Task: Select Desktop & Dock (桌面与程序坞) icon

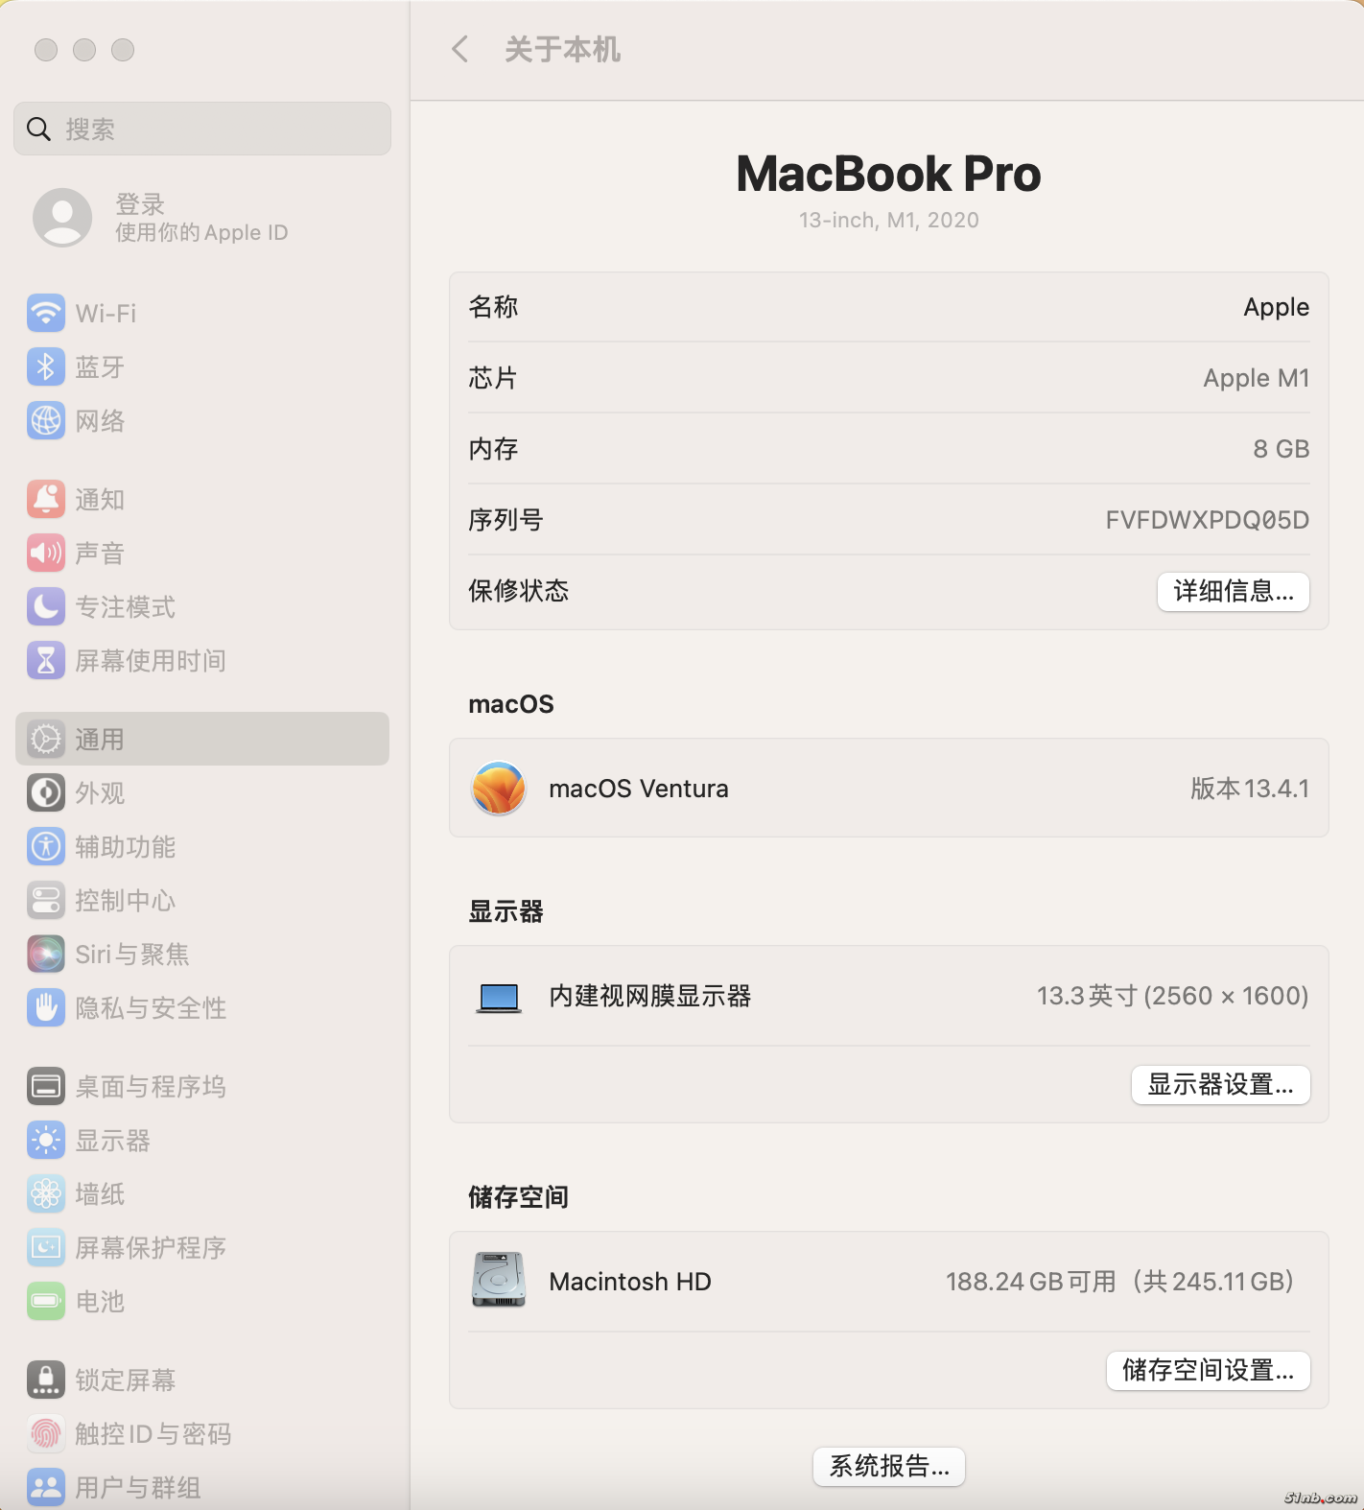Action: tap(46, 1086)
